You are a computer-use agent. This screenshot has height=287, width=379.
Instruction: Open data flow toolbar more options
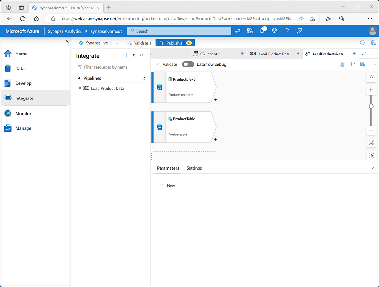[373, 64]
